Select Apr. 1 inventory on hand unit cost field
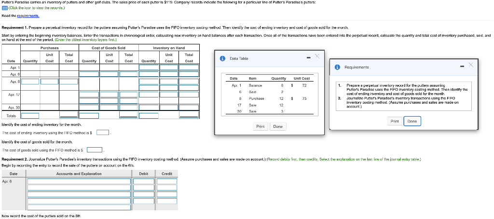This screenshot has height=219, width=494. point(169,68)
